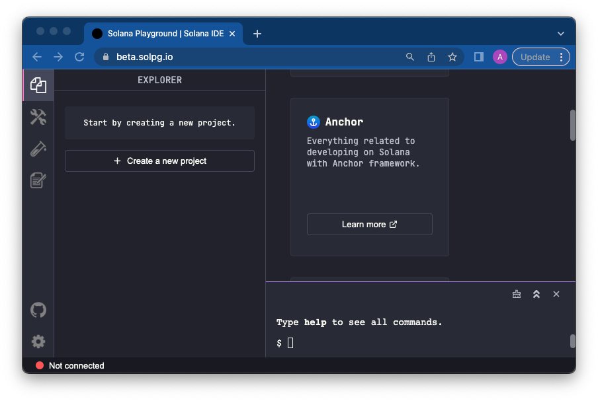The height and width of the screenshot is (401, 598).
Task: Click the main content scrollbar
Action: (572, 125)
